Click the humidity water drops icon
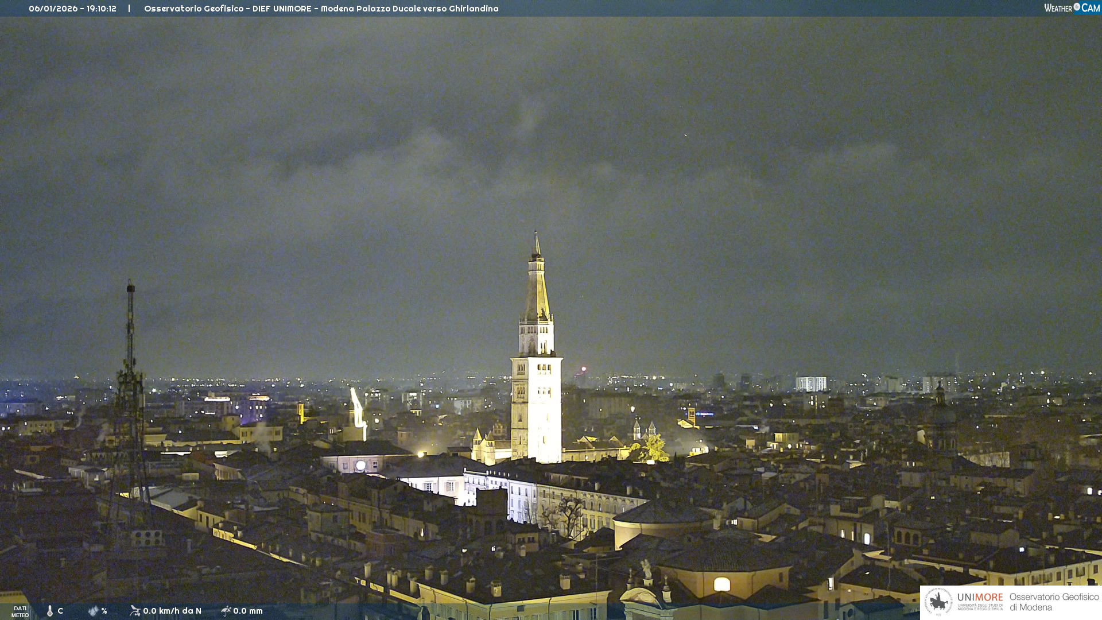The width and height of the screenshot is (1102, 620). pyautogui.click(x=93, y=611)
